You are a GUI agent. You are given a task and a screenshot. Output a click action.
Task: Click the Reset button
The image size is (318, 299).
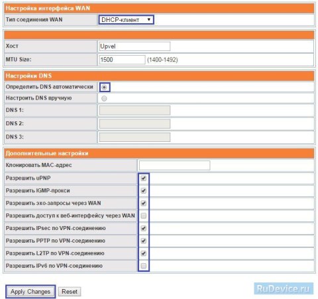click(70, 292)
